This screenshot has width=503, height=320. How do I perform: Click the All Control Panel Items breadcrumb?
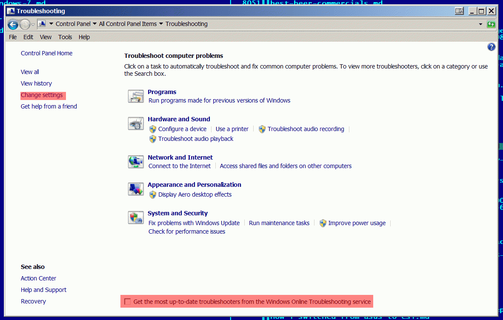(128, 24)
